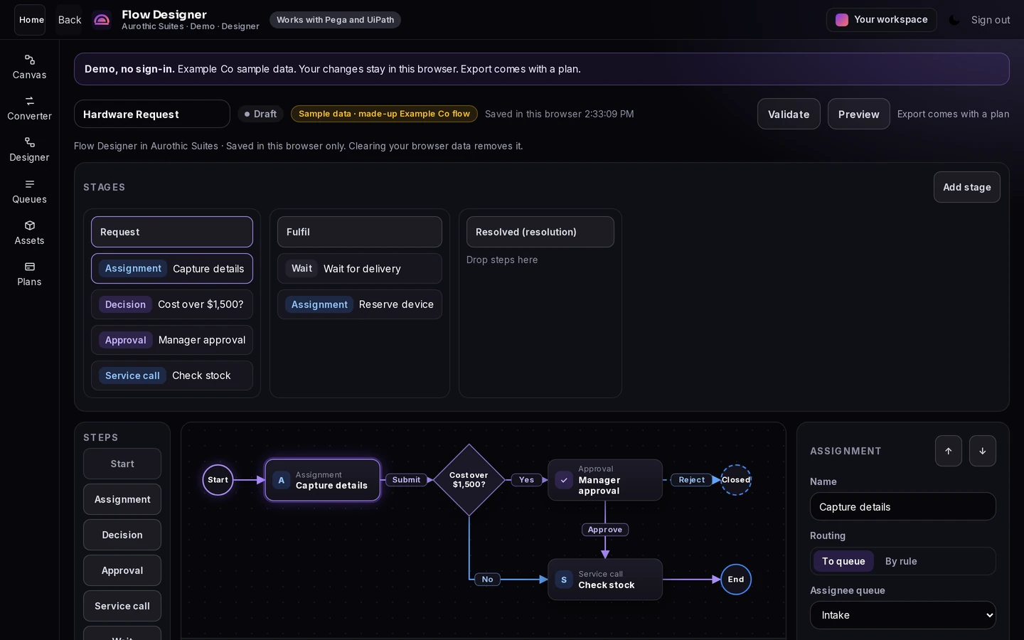The height and width of the screenshot is (640, 1024).
Task: Click the Manager approval checkmark icon
Action: point(564,480)
